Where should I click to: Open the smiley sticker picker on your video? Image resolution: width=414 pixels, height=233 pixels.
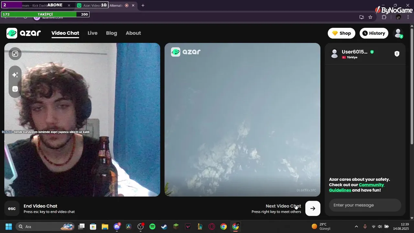click(x=15, y=89)
